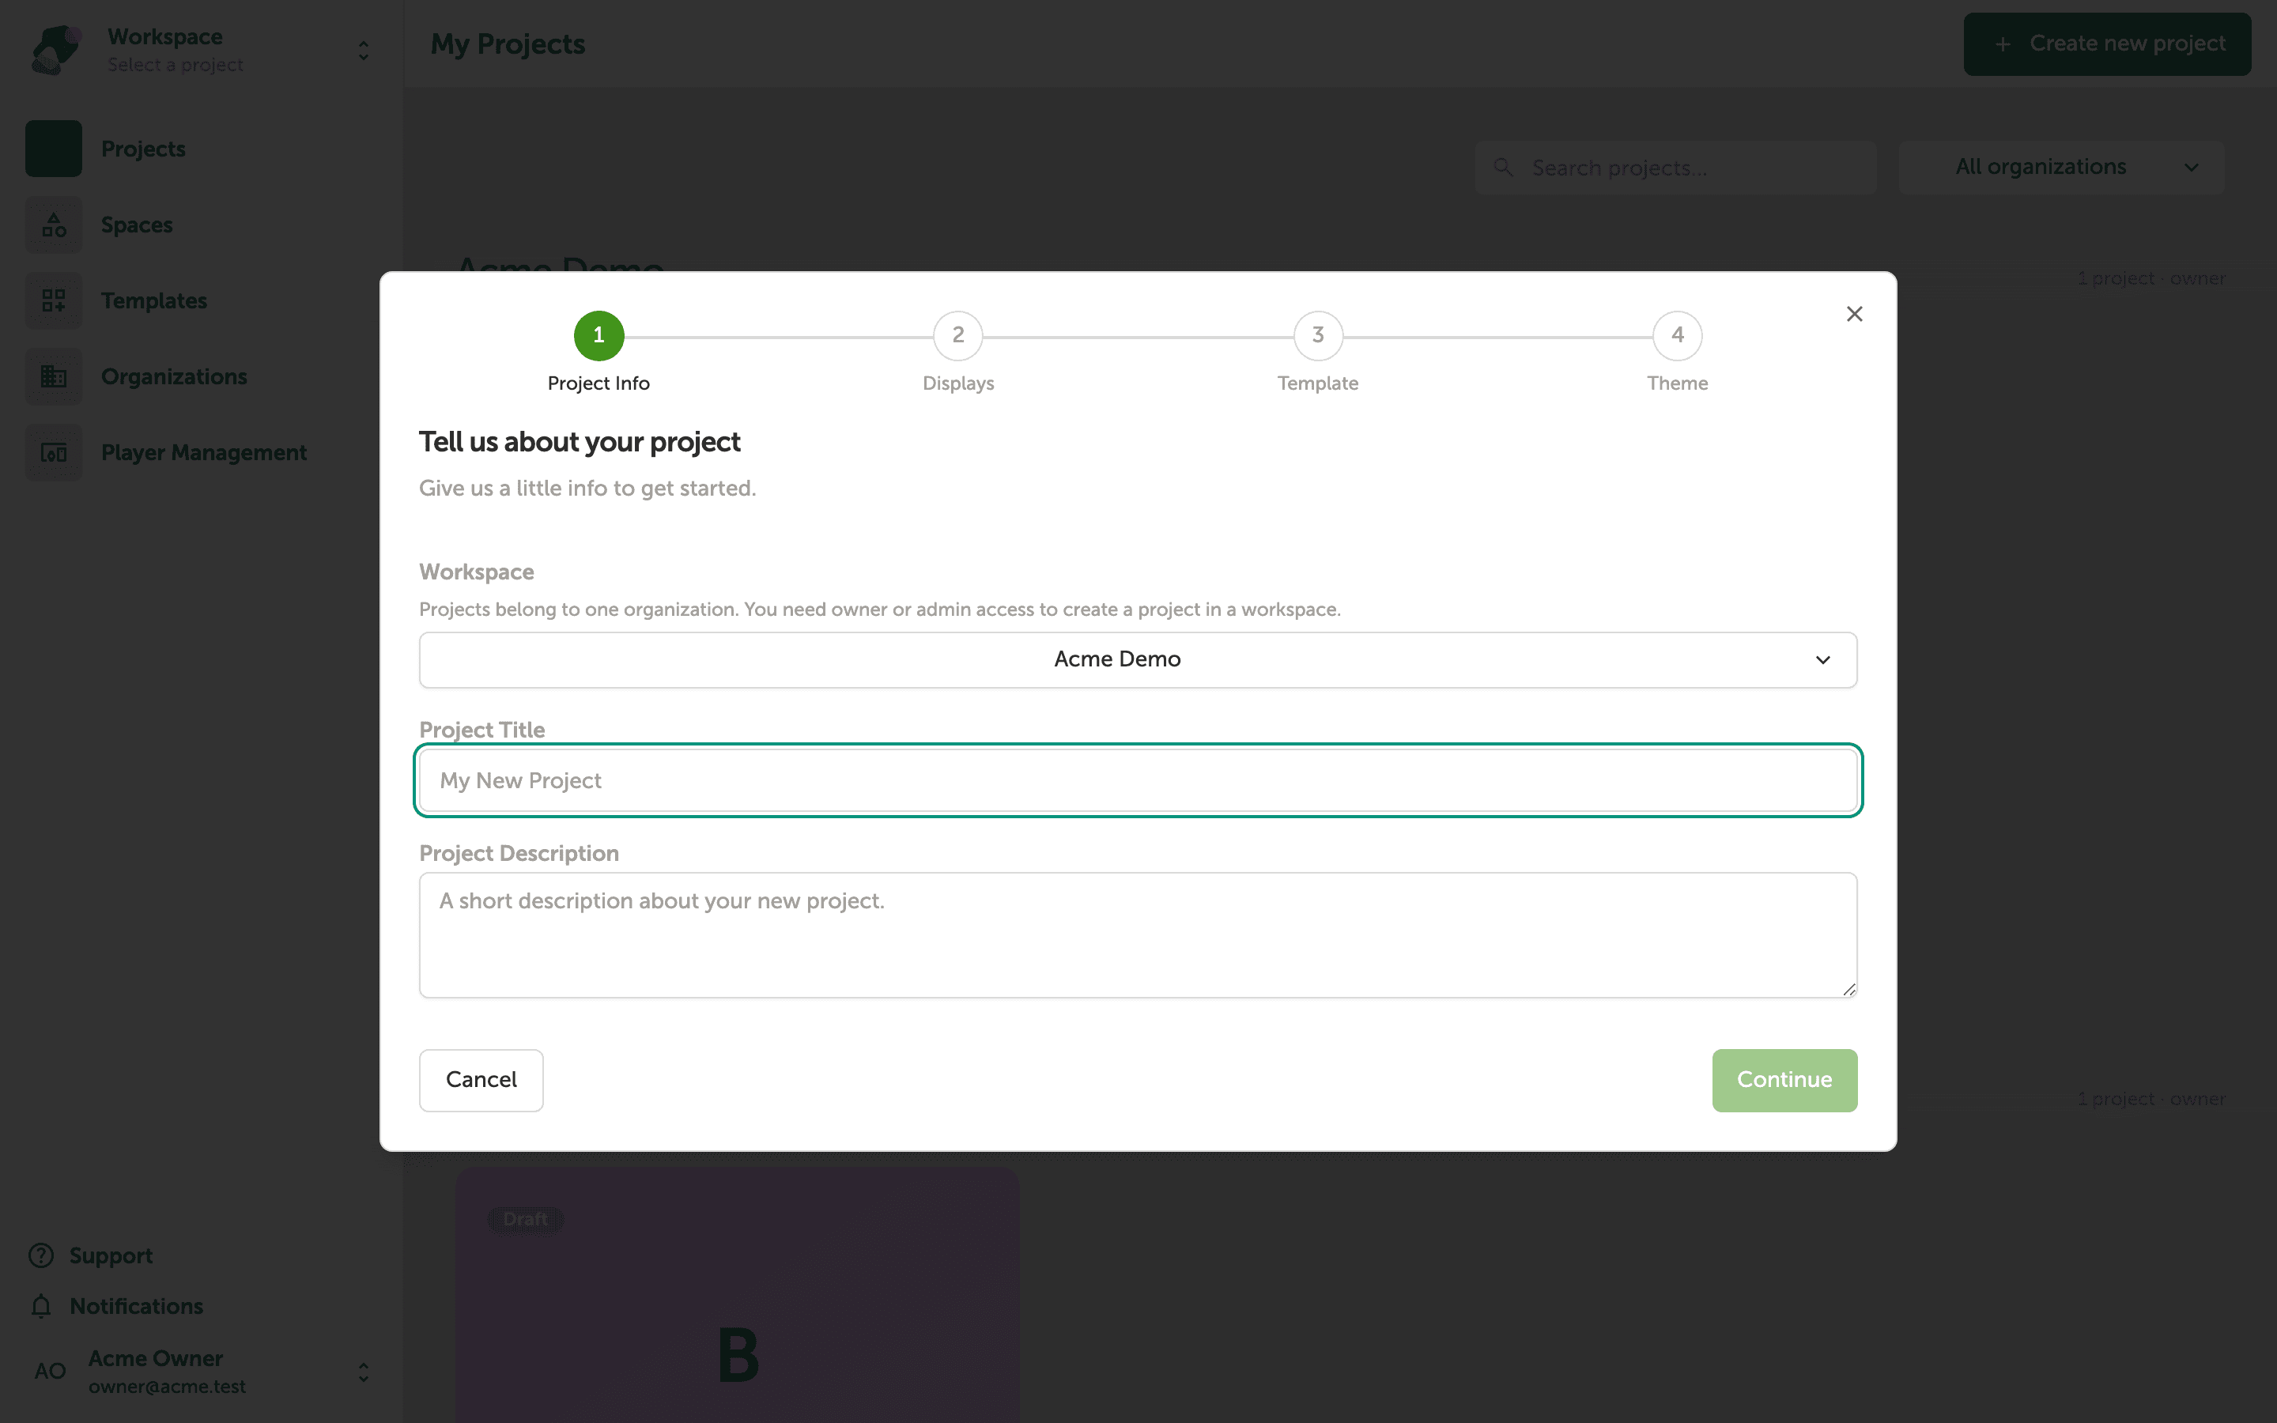The height and width of the screenshot is (1423, 2277).
Task: Click the search magnifier icon
Action: pyautogui.click(x=1504, y=168)
